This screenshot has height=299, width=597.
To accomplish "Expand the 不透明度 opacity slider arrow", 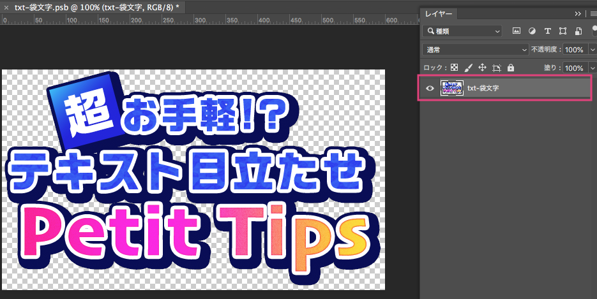I will (x=593, y=49).
